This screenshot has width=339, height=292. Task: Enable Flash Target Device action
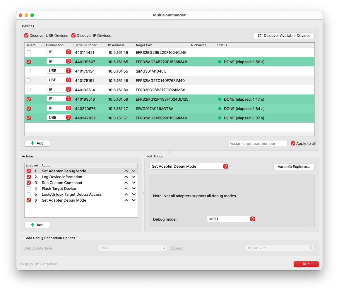(29, 189)
